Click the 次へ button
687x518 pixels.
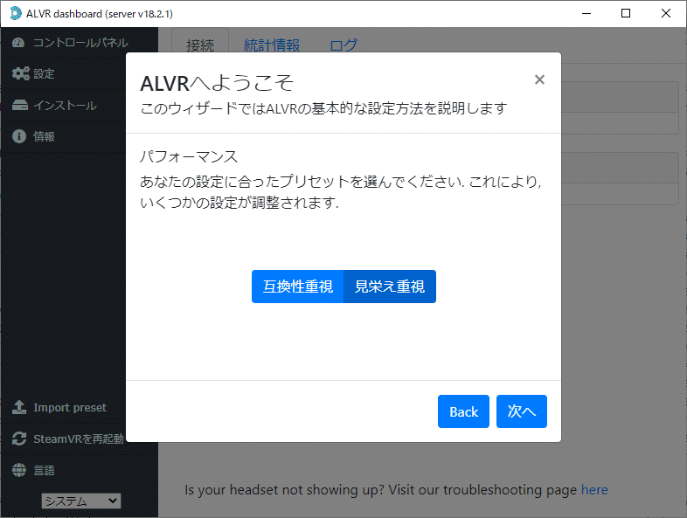tap(522, 411)
